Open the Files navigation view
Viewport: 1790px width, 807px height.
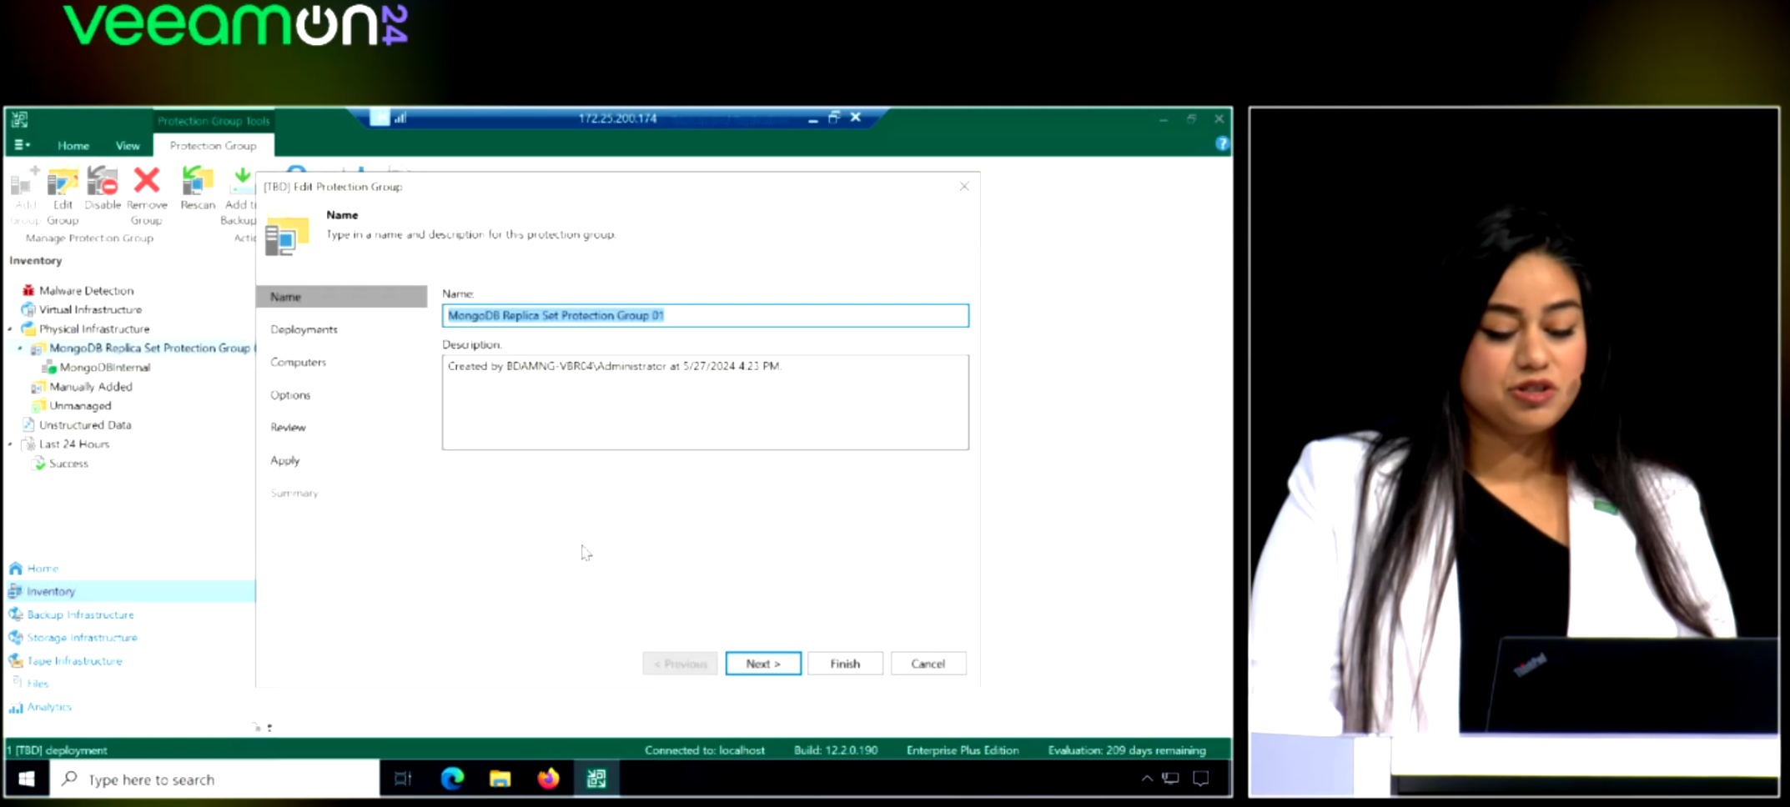tap(38, 683)
